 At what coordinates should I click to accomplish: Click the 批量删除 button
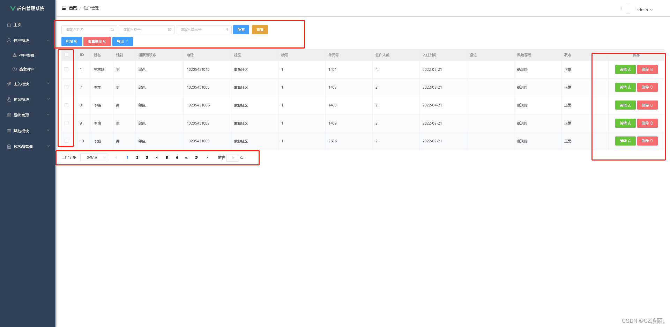(x=97, y=42)
